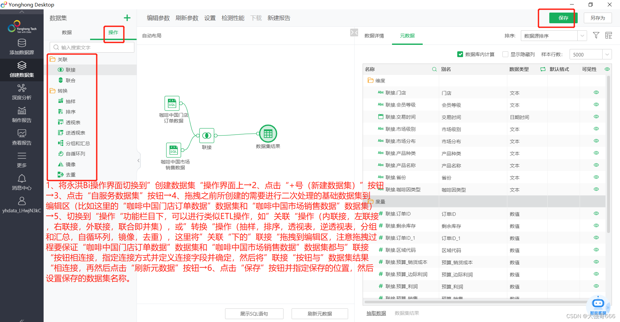Click the refresh icon next to 数据类型 header
Screen dimensions: 620x322
543,69
